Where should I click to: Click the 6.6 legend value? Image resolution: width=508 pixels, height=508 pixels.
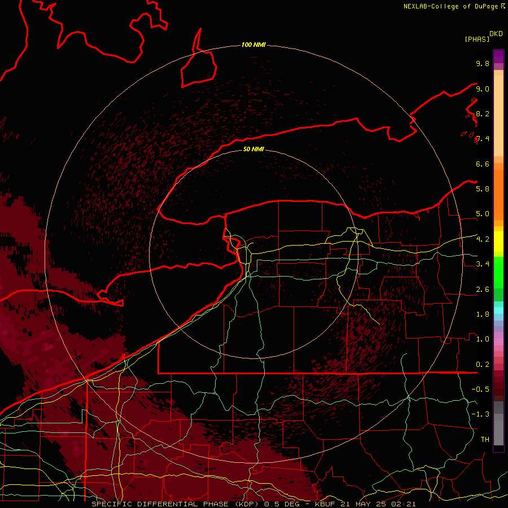483,164
